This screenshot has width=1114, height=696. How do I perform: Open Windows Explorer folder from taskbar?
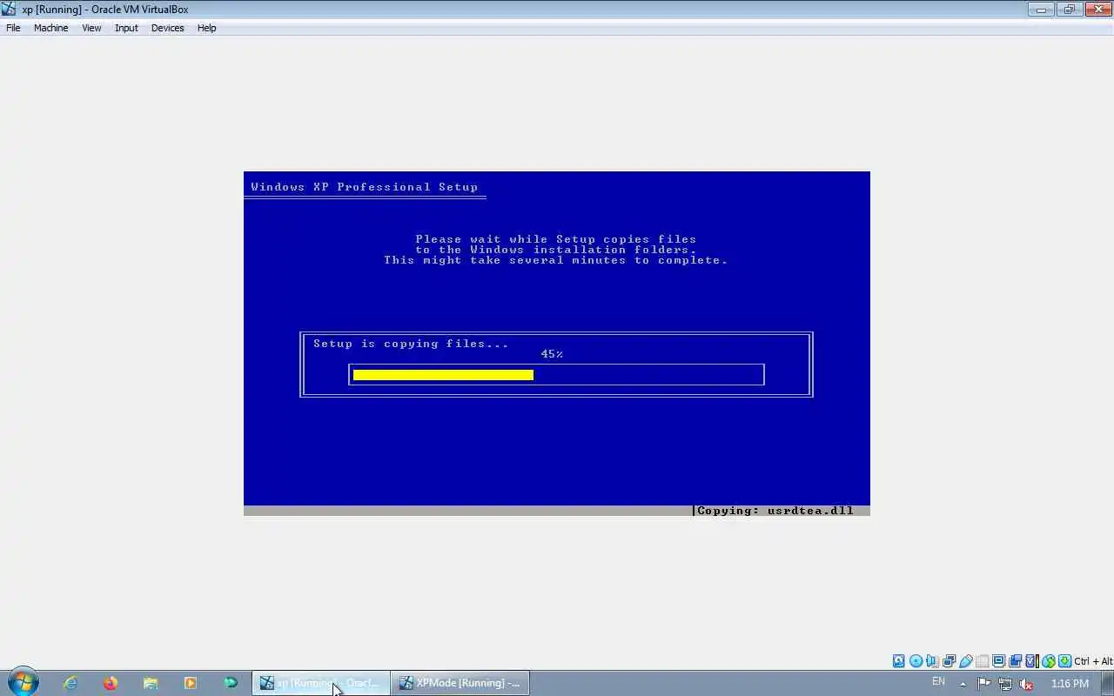[151, 683]
